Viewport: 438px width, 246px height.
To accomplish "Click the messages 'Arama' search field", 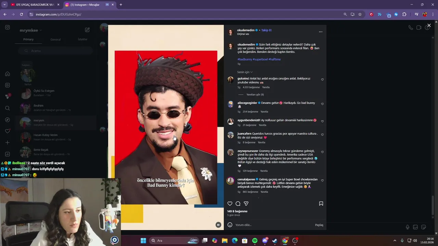I will (x=55, y=51).
